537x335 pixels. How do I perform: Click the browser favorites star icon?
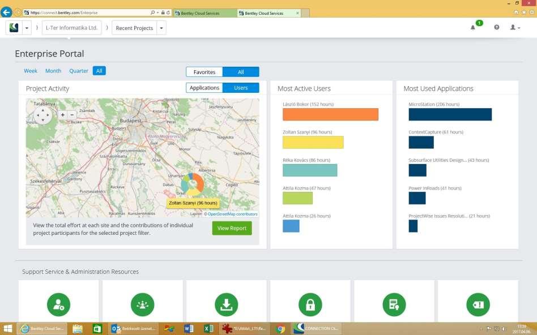[524, 12]
